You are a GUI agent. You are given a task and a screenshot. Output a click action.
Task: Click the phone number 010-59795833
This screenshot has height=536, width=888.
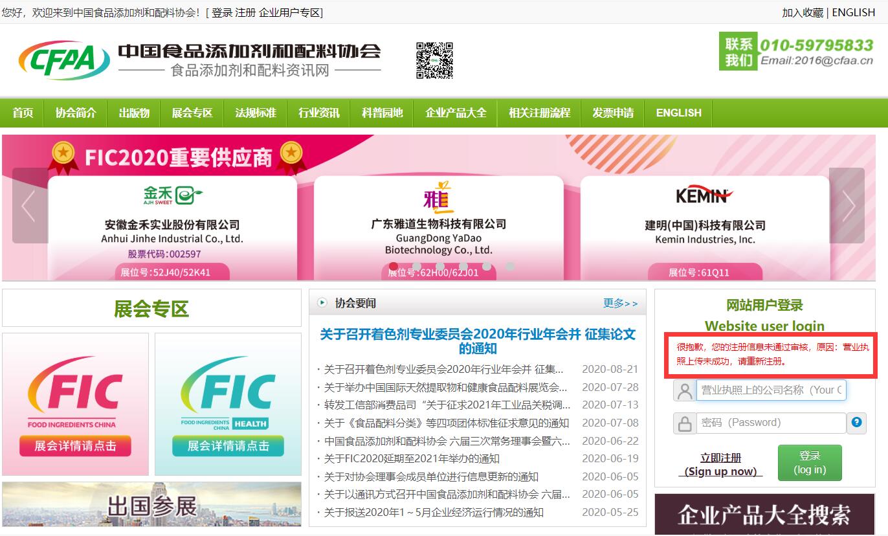816,45
